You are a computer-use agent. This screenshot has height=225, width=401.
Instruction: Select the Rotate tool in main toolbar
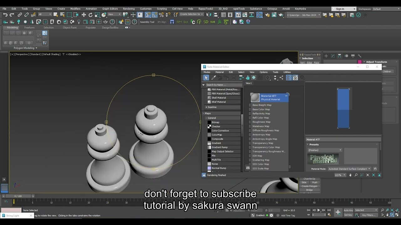coord(90,15)
